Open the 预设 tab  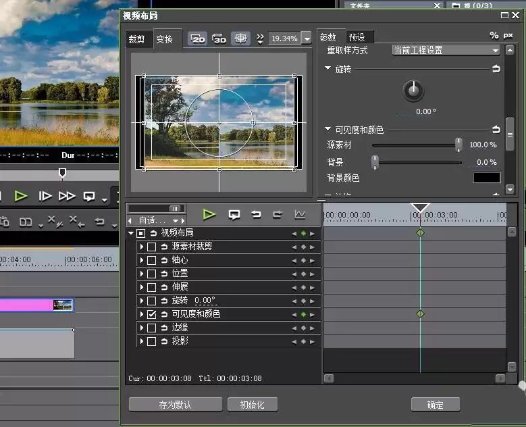point(357,37)
